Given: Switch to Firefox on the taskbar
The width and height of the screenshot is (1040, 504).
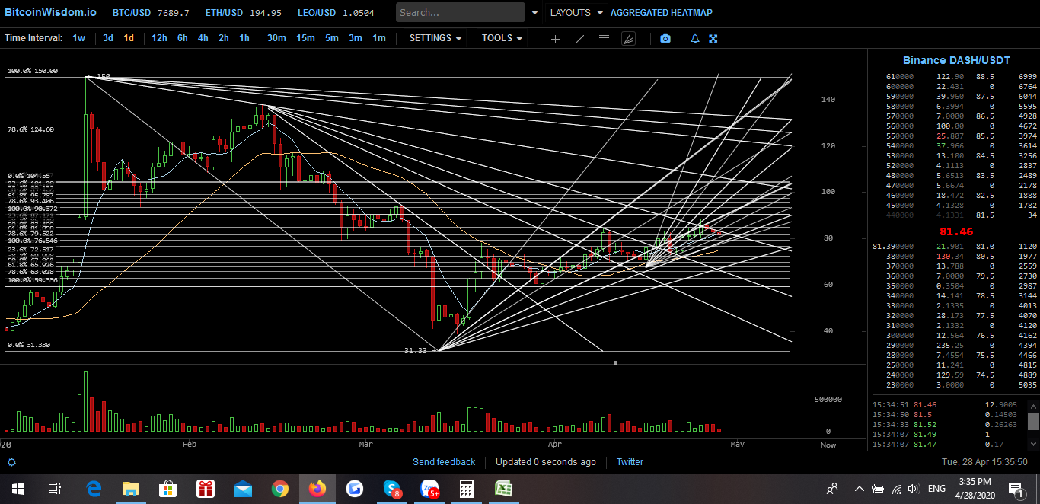Looking at the screenshot, I should click(x=317, y=489).
